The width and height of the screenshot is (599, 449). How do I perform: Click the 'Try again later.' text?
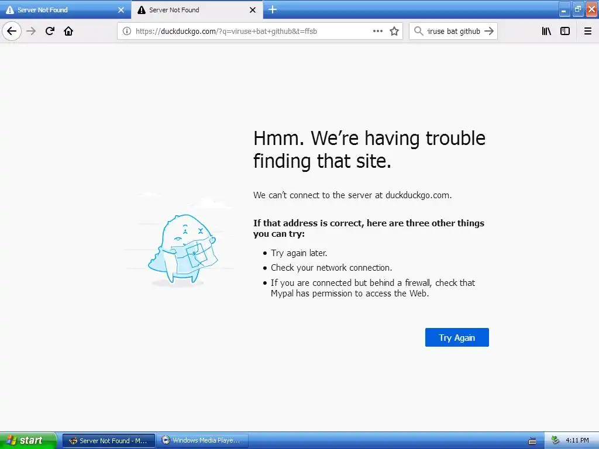coord(299,253)
